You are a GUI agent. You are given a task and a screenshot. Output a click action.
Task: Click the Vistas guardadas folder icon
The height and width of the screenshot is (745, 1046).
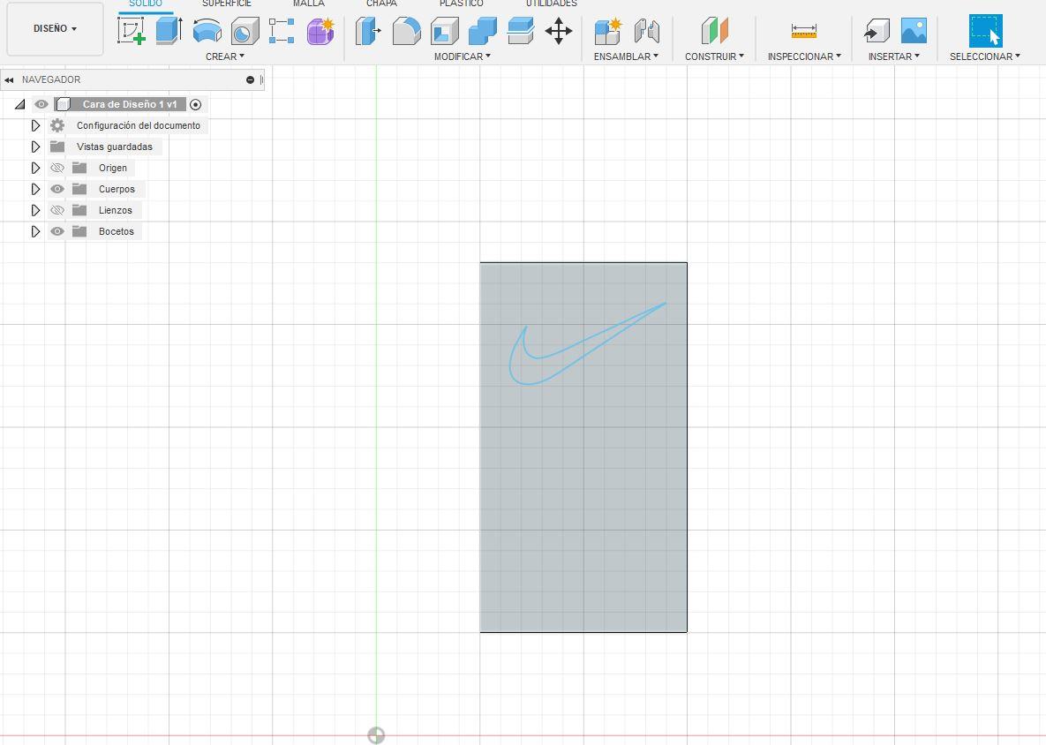[x=57, y=147]
